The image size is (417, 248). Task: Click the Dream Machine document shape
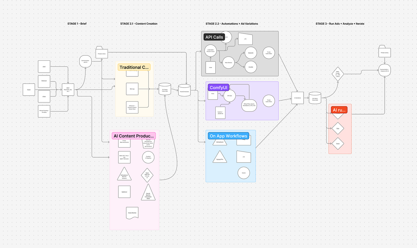point(132,213)
